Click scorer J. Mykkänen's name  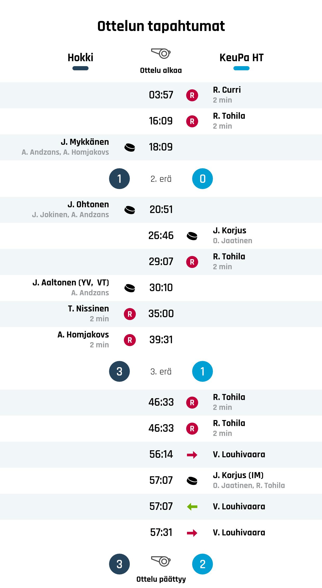(85, 142)
